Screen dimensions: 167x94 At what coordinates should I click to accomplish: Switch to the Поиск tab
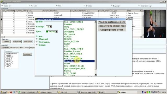click(27, 48)
